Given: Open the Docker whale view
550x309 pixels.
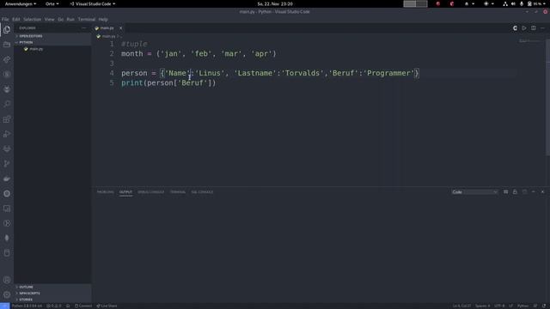Looking at the screenshot, I should 7,179.
